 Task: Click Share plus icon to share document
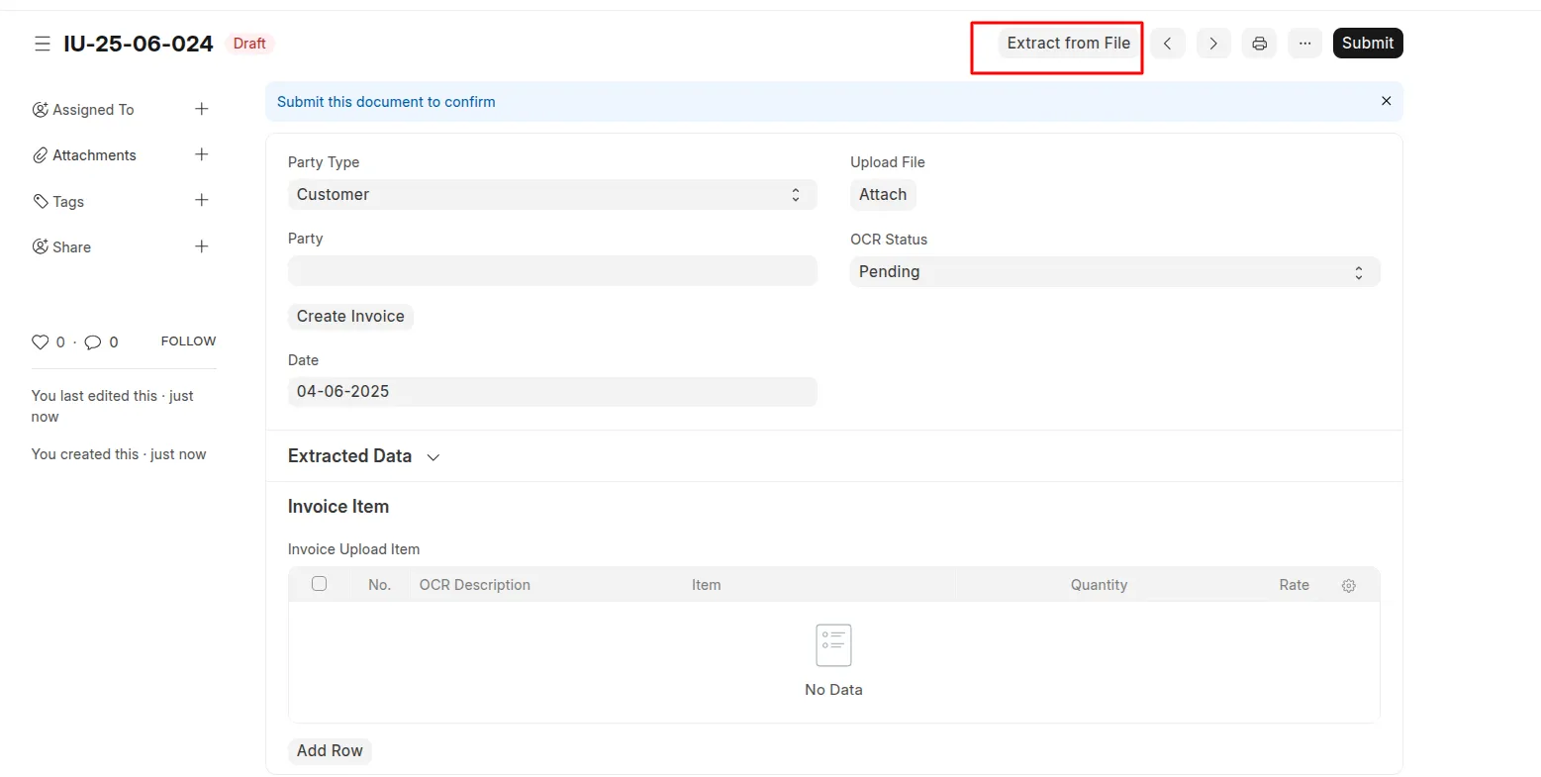[x=202, y=246]
